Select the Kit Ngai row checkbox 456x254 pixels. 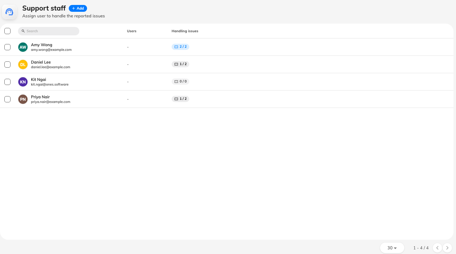click(x=7, y=82)
